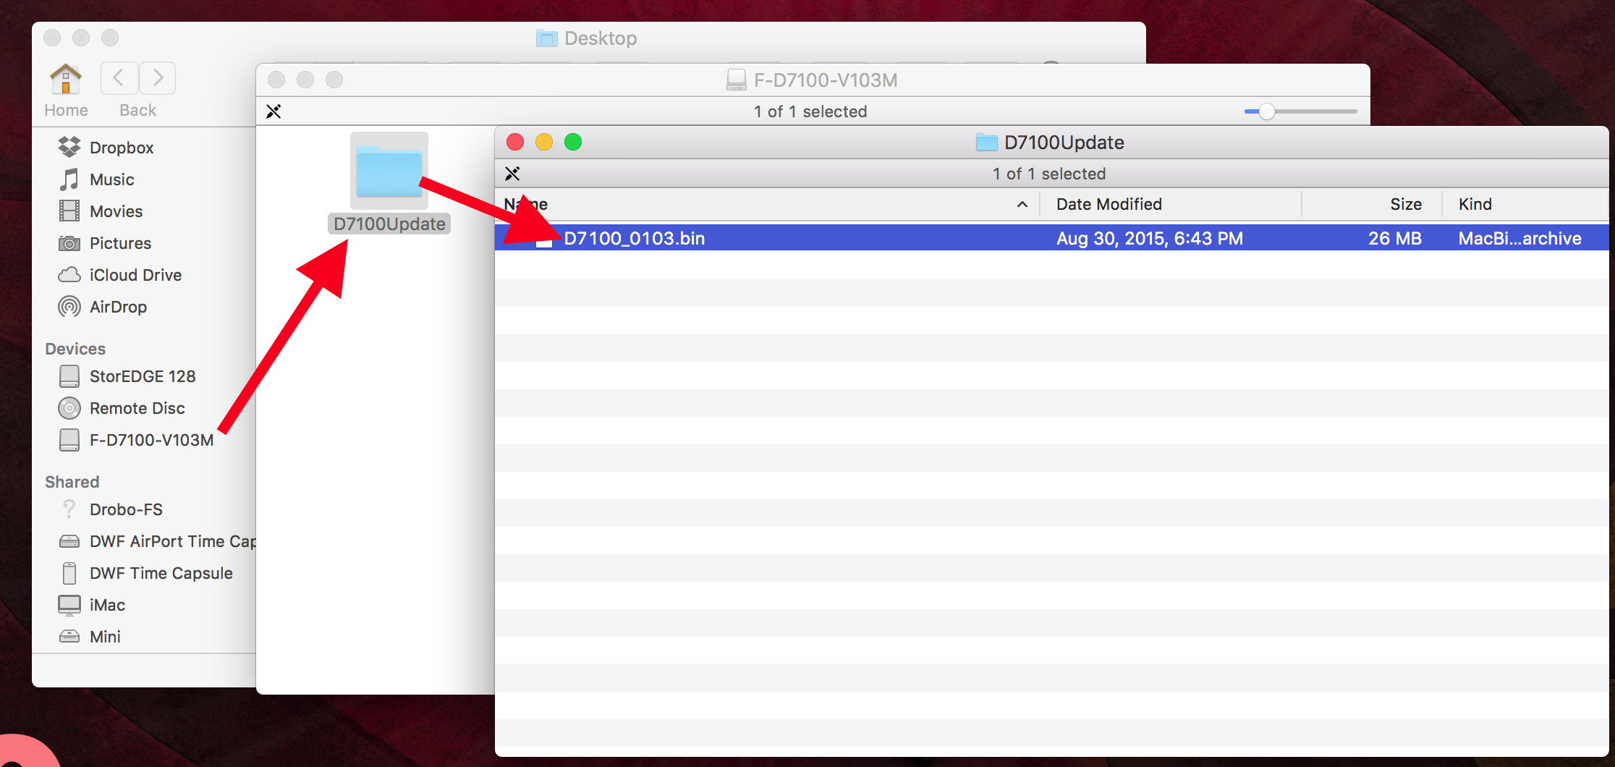This screenshot has height=767, width=1615.
Task: Sort by Date Modified column
Action: click(x=1171, y=204)
